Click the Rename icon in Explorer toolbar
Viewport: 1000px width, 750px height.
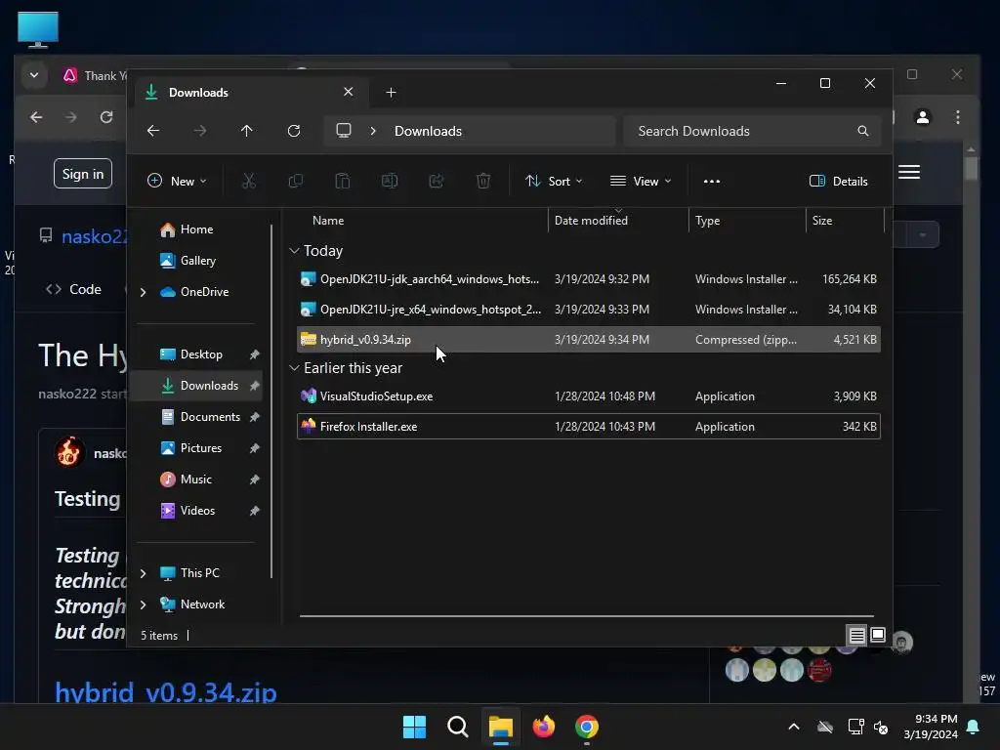(389, 181)
